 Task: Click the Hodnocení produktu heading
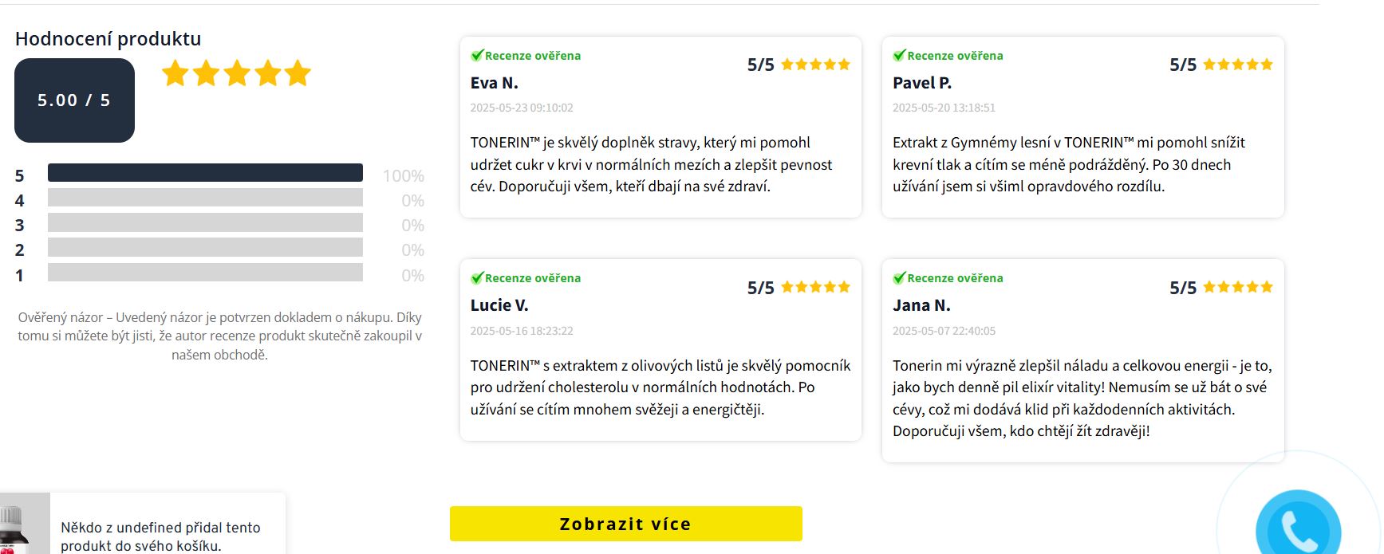click(x=108, y=39)
